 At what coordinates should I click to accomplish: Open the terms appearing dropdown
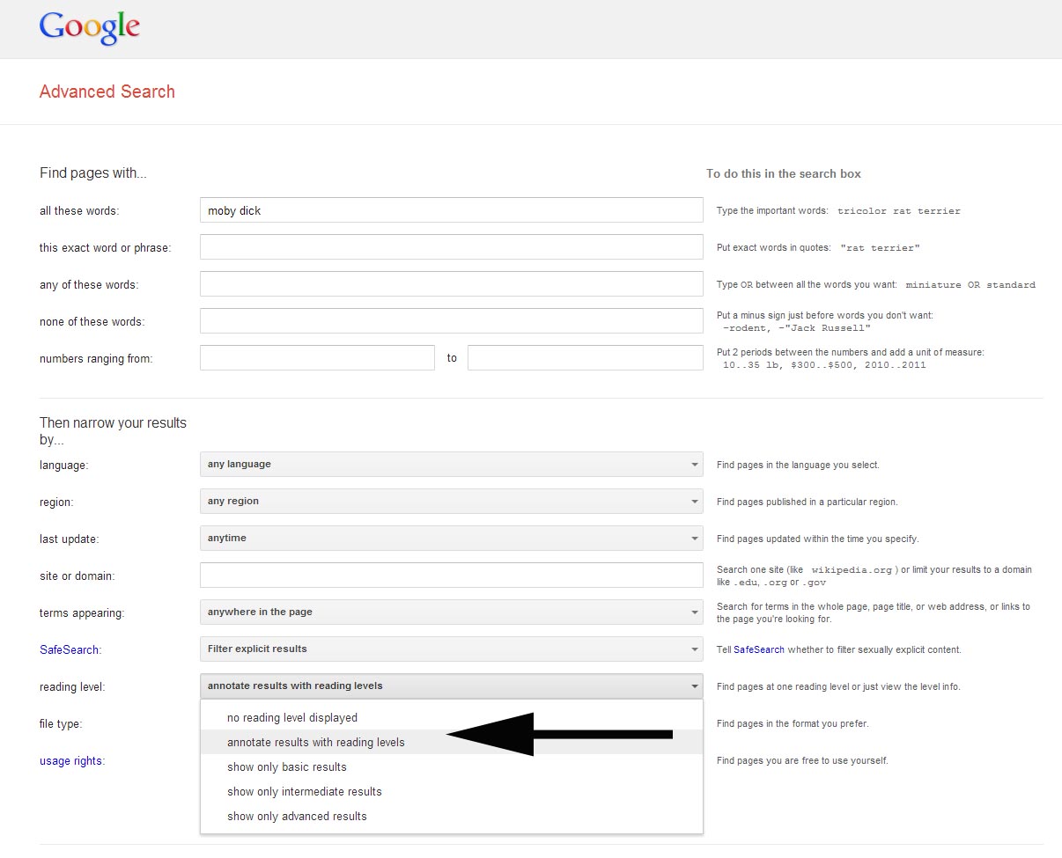pos(451,612)
